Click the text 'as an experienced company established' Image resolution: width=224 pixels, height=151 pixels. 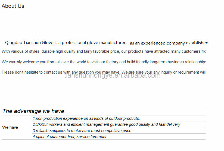[x=169, y=43]
